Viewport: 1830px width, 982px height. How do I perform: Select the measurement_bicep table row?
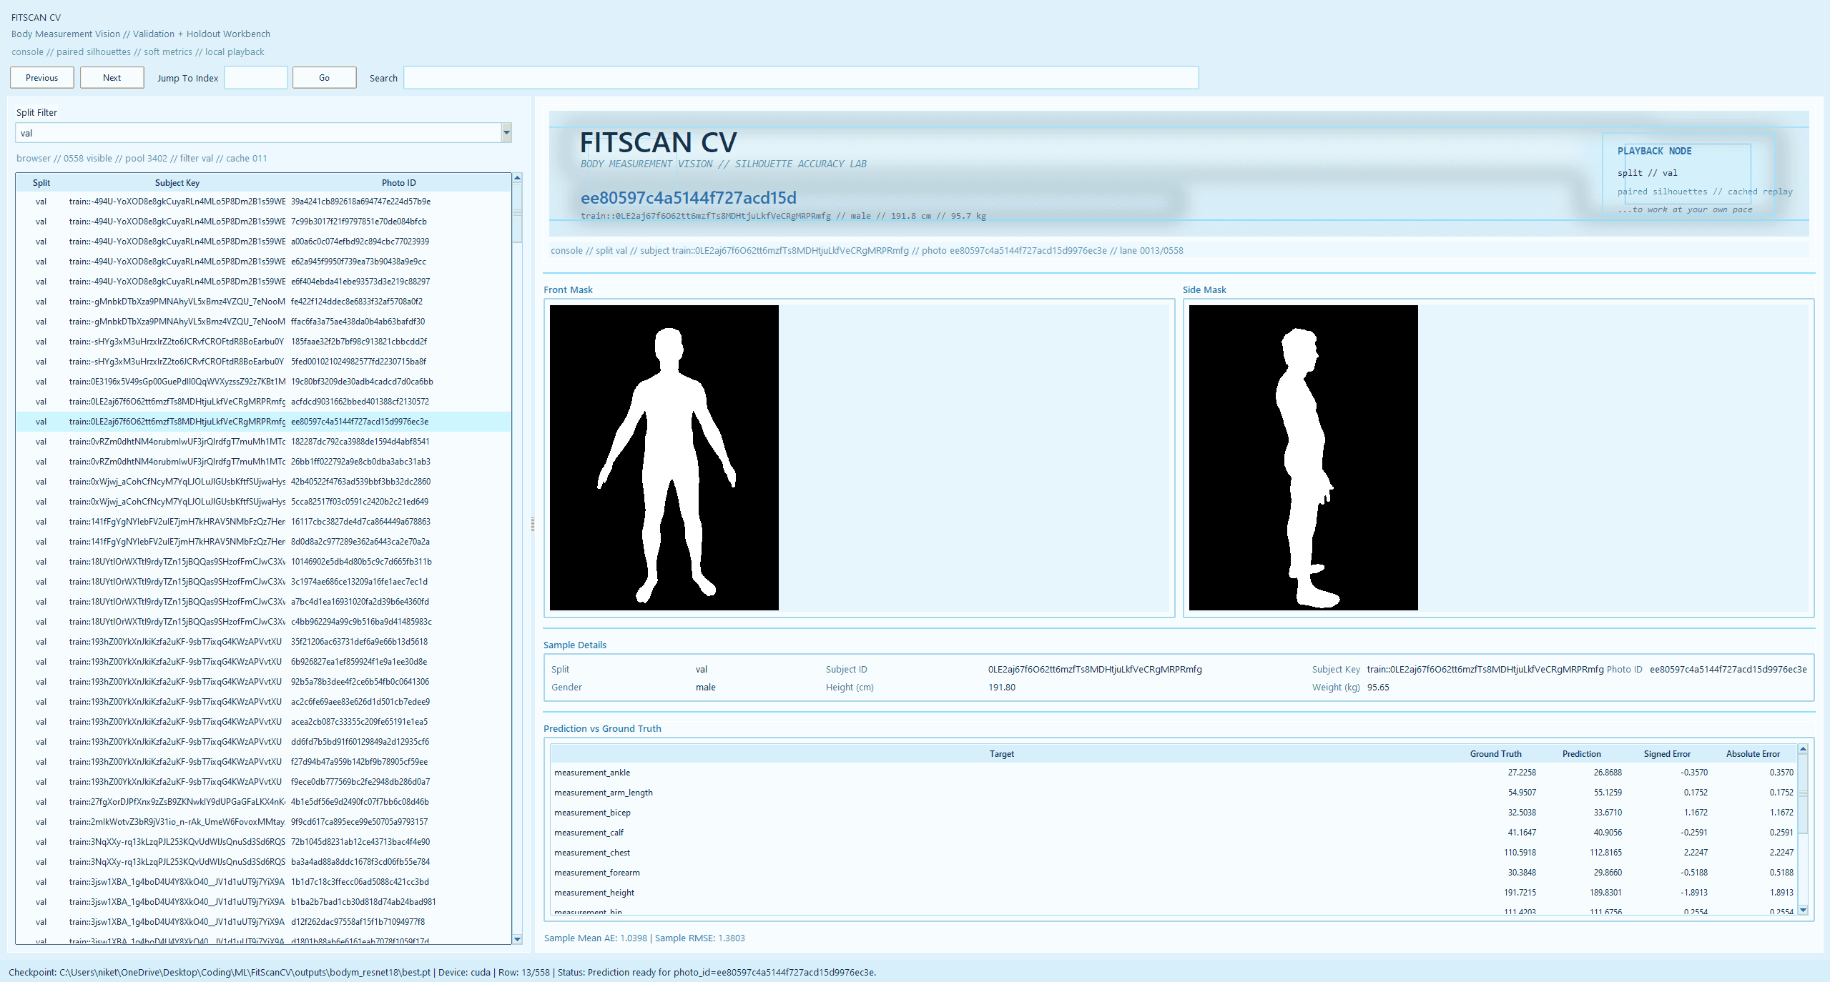[1174, 813]
